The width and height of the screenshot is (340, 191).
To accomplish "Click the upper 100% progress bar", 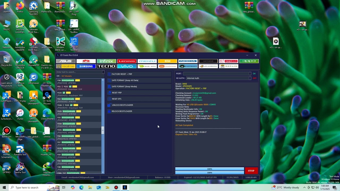I will (x=210, y=169).
